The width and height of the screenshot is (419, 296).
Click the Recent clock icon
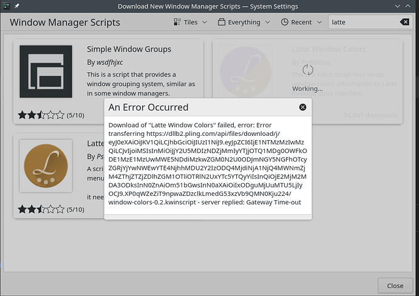click(x=285, y=22)
